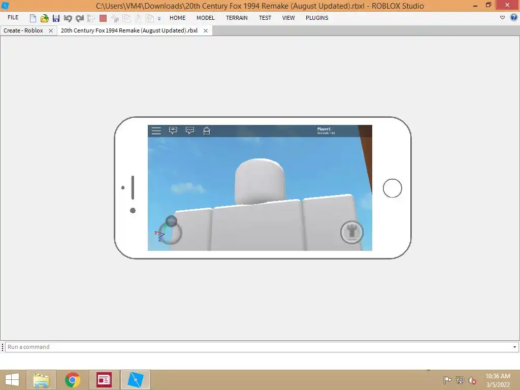Image resolution: width=520 pixels, height=390 pixels.
Task: Click the phone emulator home button
Action: click(393, 188)
